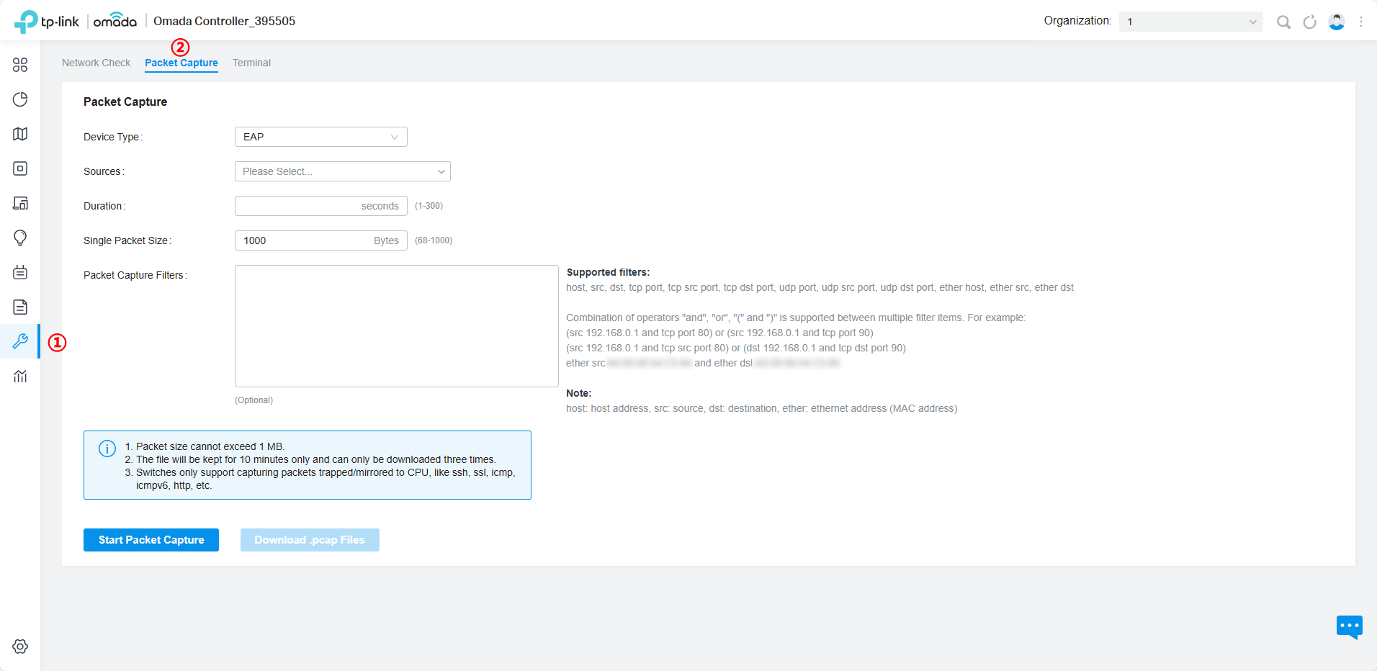Open the Dashboard panel from sidebar
The width and height of the screenshot is (1377, 671).
click(20, 65)
